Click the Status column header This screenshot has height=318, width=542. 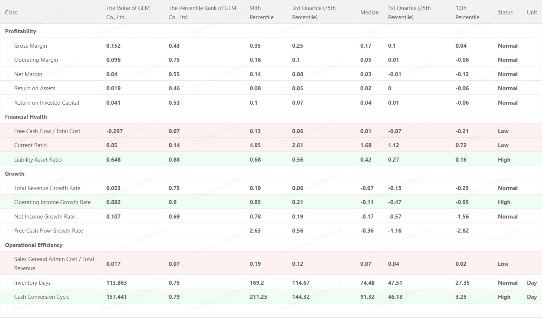point(505,13)
